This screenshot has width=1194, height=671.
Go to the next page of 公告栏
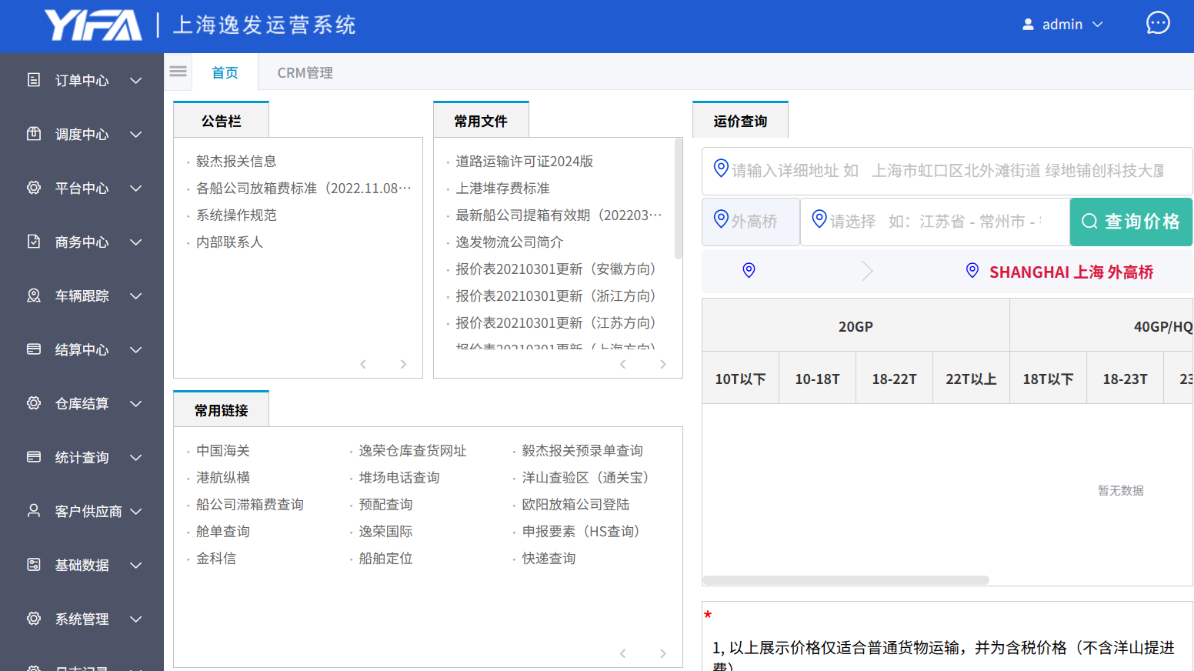403,364
